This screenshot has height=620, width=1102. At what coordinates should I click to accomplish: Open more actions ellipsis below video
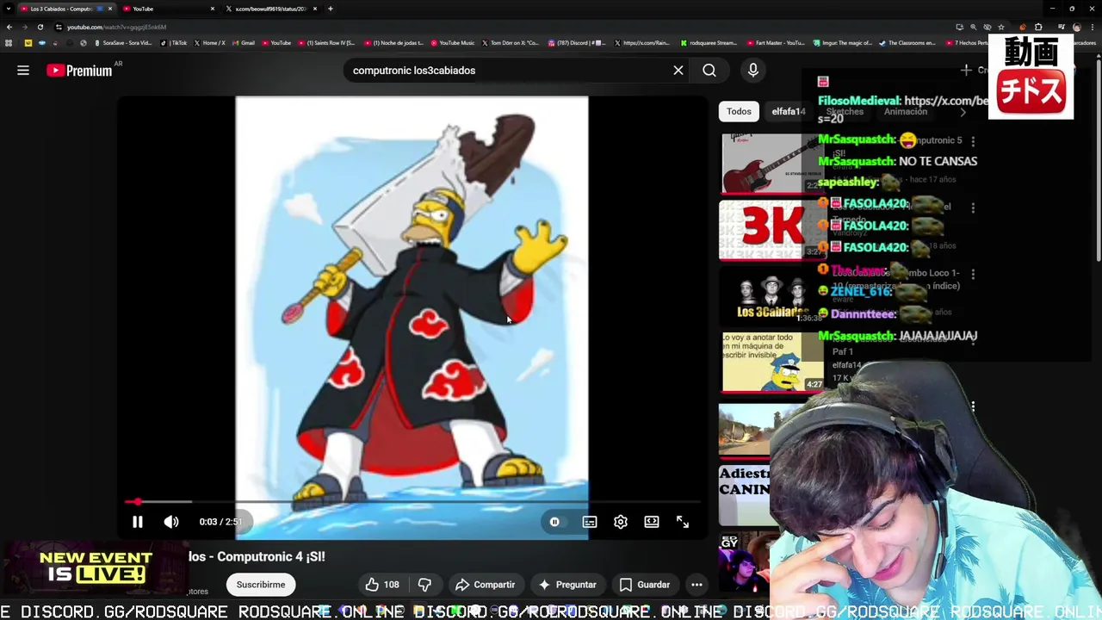point(696,585)
